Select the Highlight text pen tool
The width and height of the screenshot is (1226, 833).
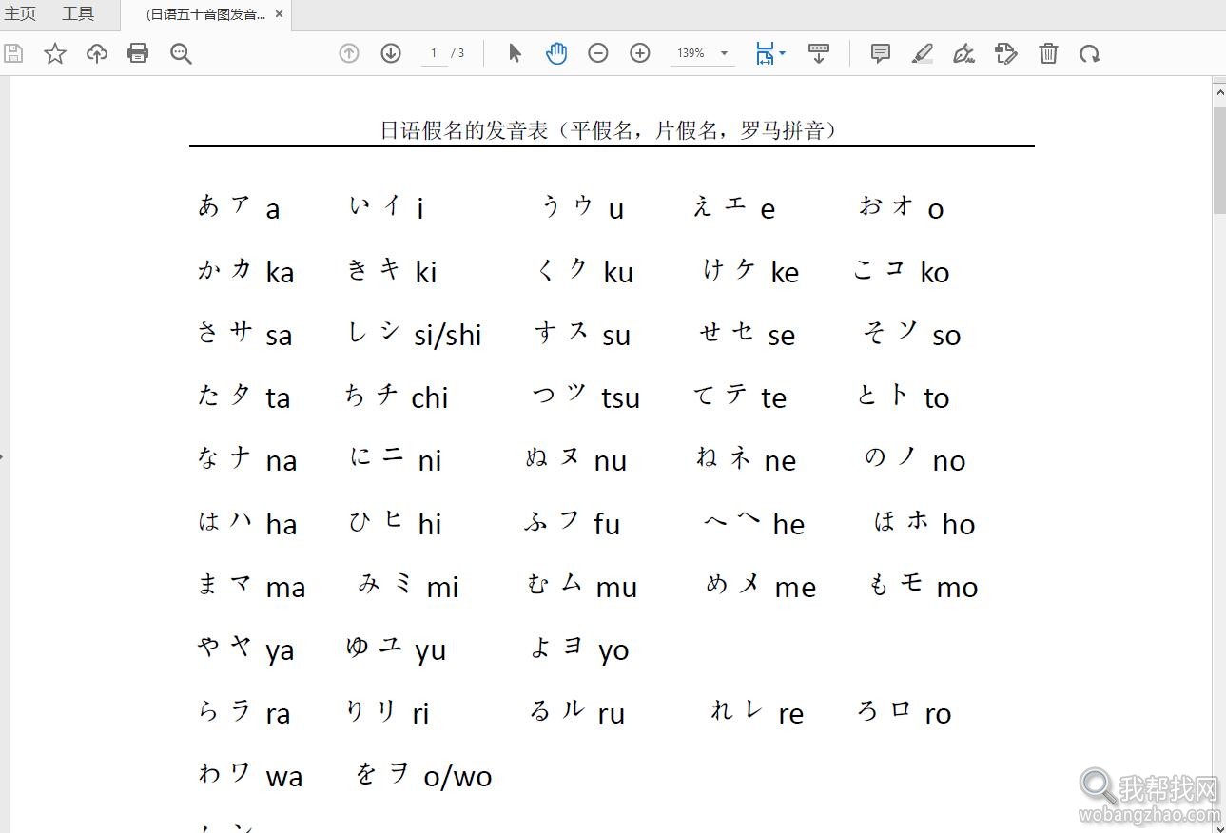click(x=922, y=53)
